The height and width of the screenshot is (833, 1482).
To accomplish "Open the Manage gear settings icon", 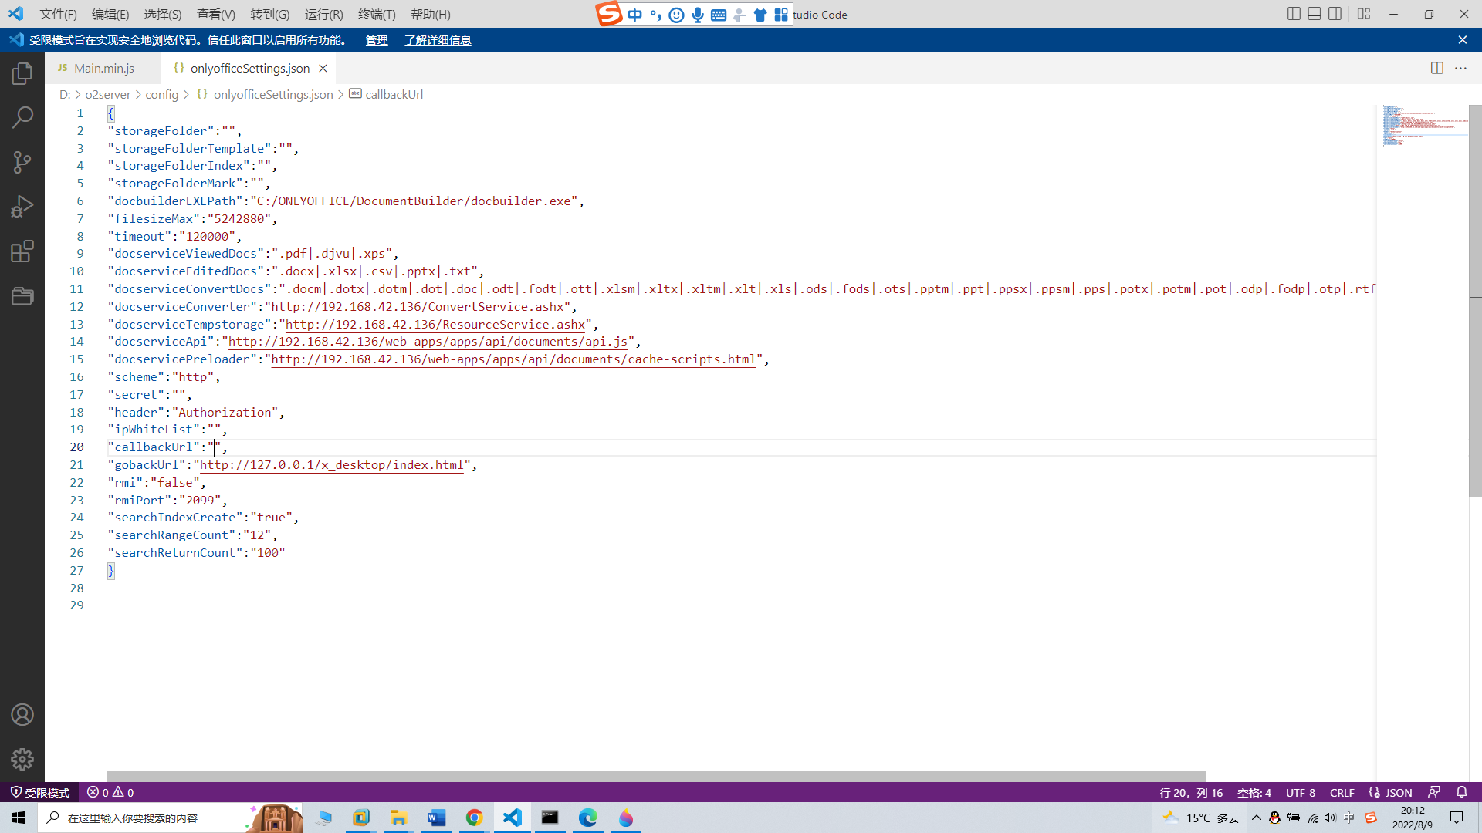I will click(x=22, y=759).
